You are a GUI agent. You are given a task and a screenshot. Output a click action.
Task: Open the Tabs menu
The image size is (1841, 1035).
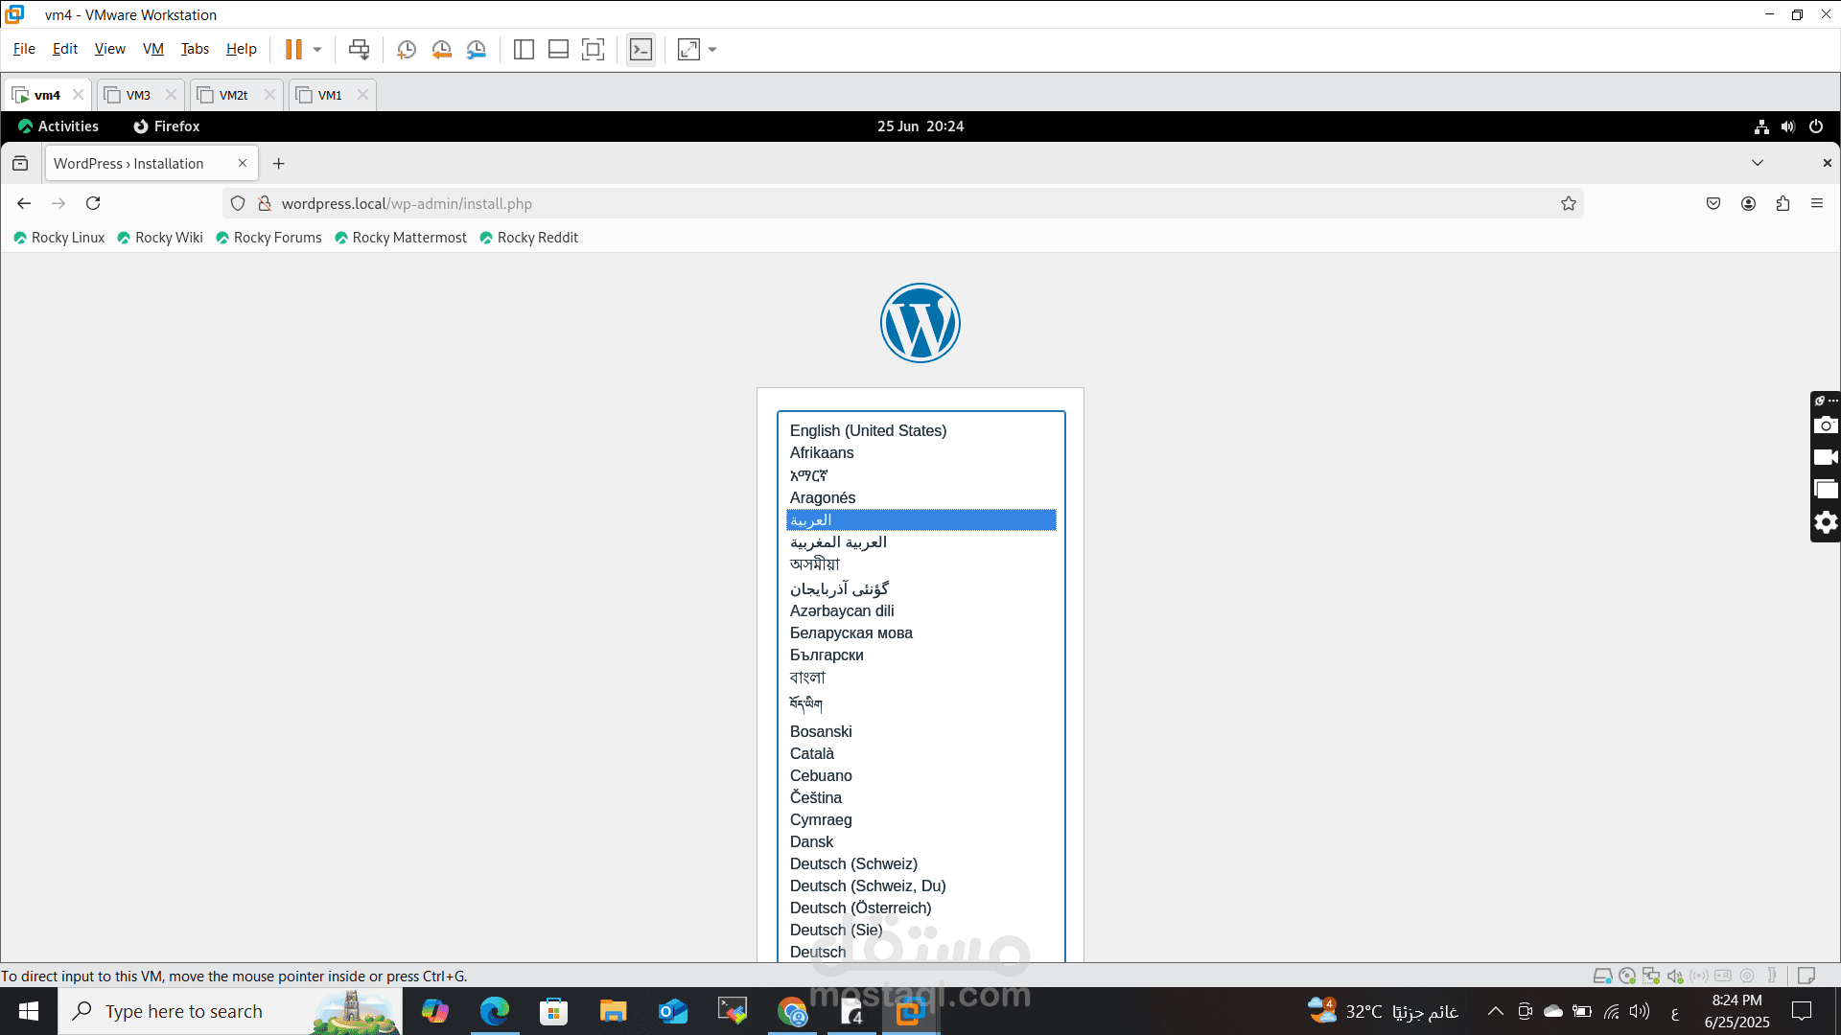195,49
